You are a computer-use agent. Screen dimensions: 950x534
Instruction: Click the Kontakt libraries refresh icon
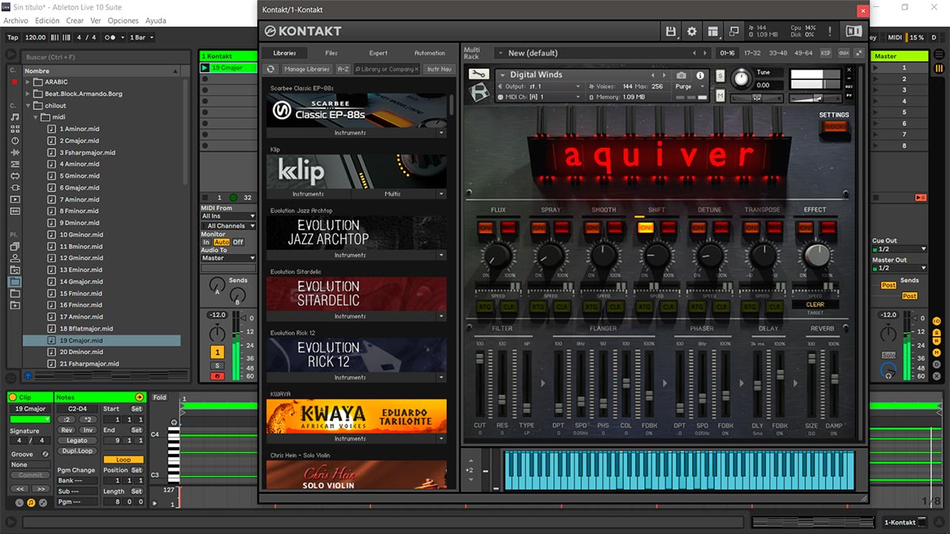(x=272, y=70)
